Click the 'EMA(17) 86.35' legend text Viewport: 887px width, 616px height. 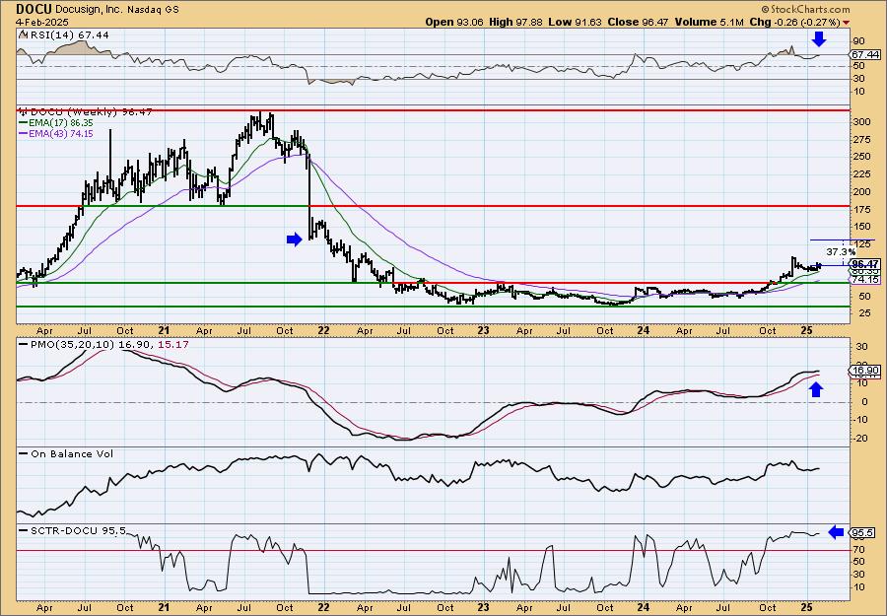click(62, 123)
